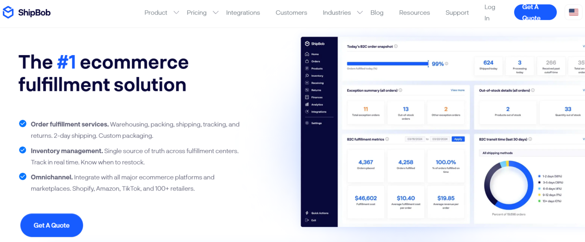Screen dimensions: 585x242
Task: Open the Orders section in the sidebar
Action: [307, 61]
